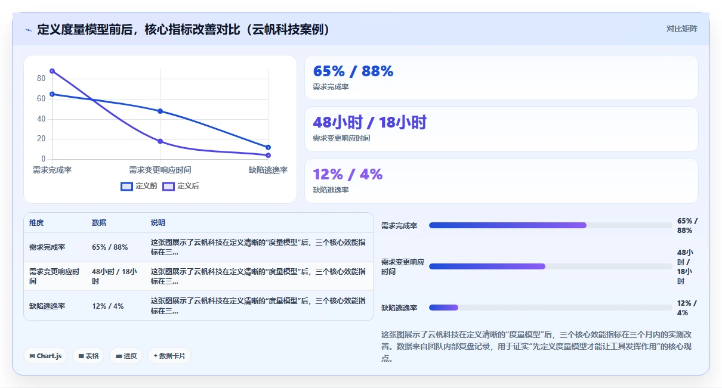The width and height of the screenshot is (722, 388).
Task: Click the title 定义度量模型前后，核心指标改善对比
Action: coord(184,29)
